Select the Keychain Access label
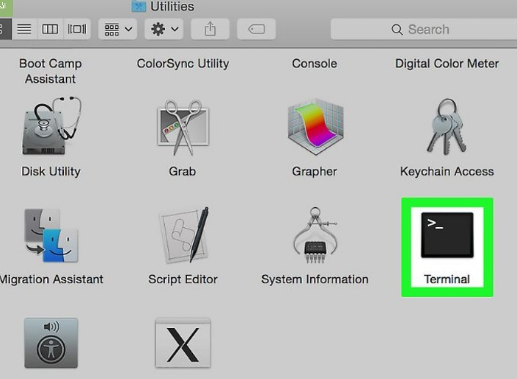This screenshot has height=379, width=517. [x=447, y=172]
